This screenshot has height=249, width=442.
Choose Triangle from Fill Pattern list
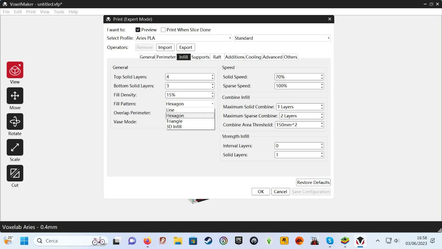pos(174,121)
